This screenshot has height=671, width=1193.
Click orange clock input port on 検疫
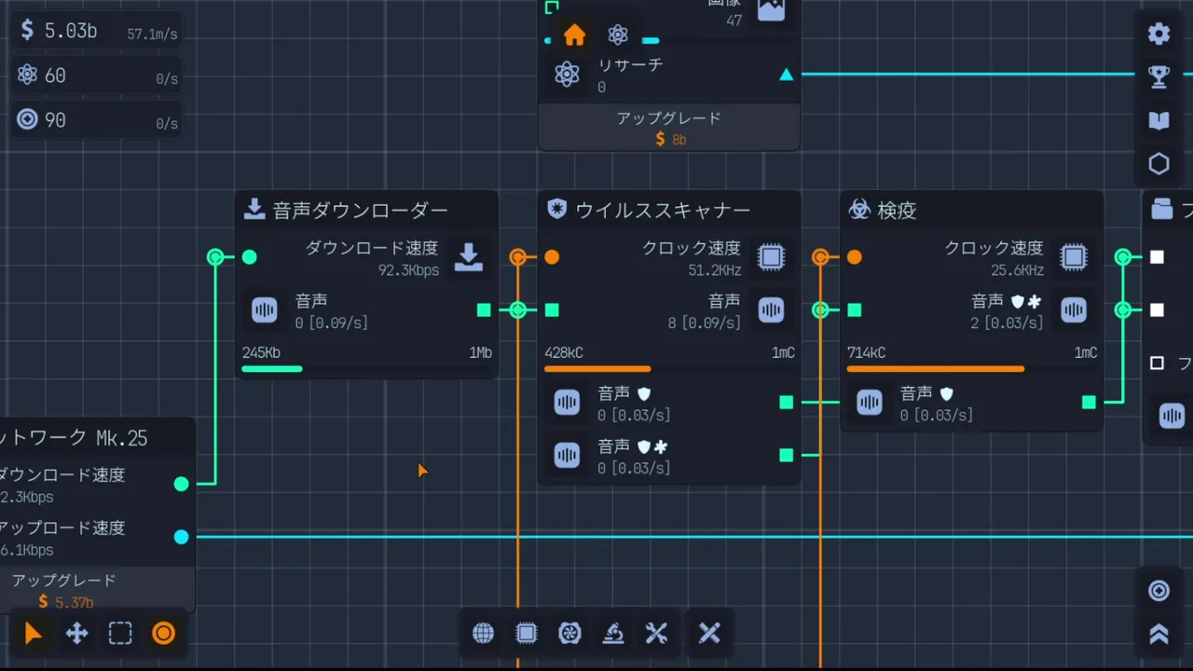click(855, 257)
